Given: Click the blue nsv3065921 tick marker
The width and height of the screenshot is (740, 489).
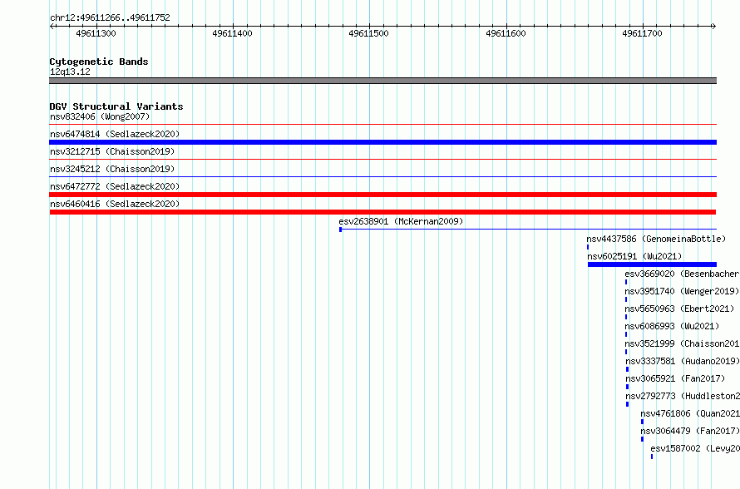Looking at the screenshot, I should 627,387.
